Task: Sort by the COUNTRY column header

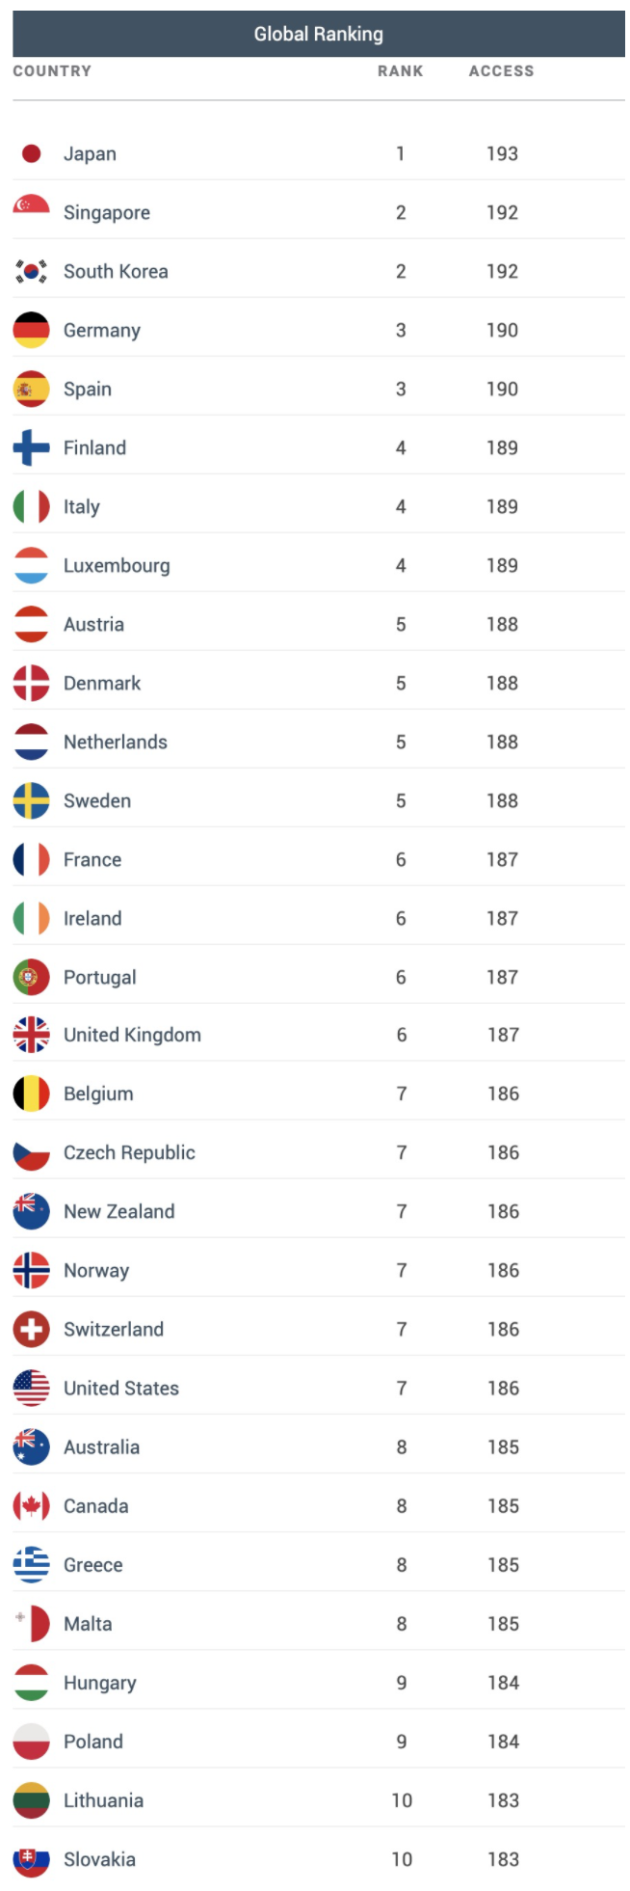Action: pyautogui.click(x=52, y=71)
